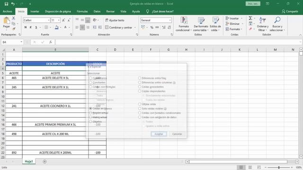Image resolution: width=303 pixels, height=170 pixels.
Task: Select the Hoja1 sheet tab
Action: tap(29, 161)
